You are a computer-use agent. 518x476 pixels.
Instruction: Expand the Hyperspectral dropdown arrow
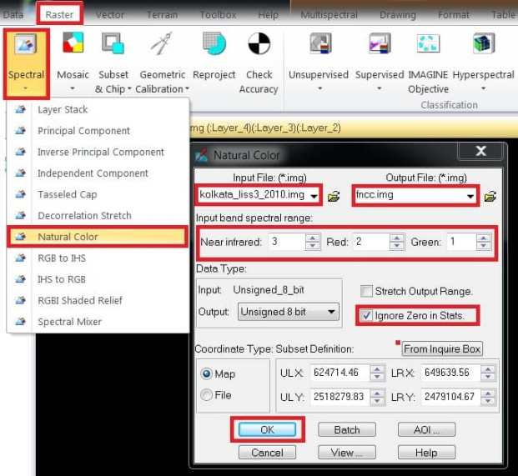483,88
